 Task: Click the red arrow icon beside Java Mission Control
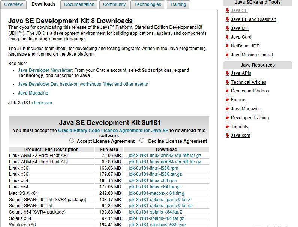pos(227,55)
